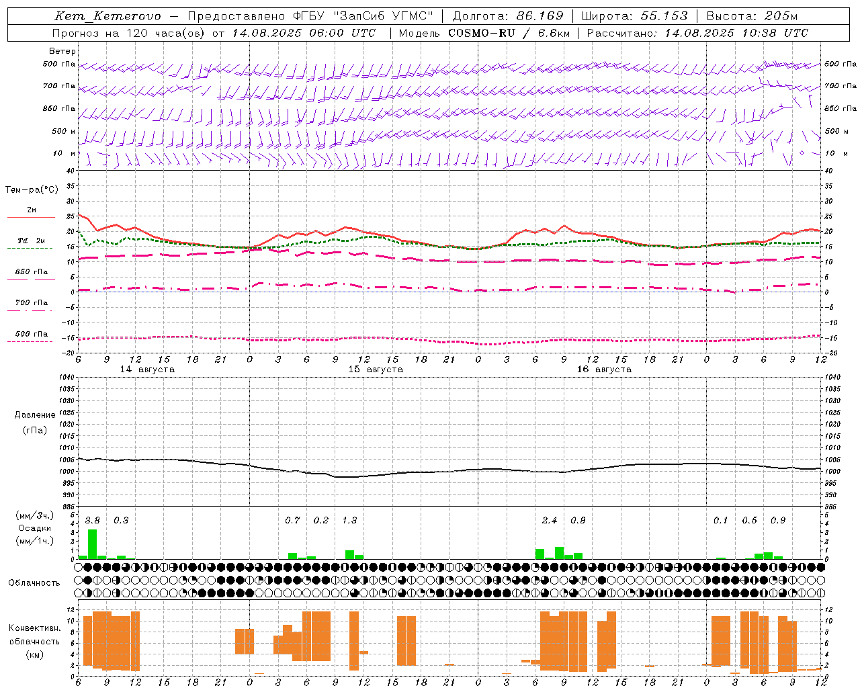Click the "0.1" precipitation total value
Screen dimensions: 860x688
point(721,521)
